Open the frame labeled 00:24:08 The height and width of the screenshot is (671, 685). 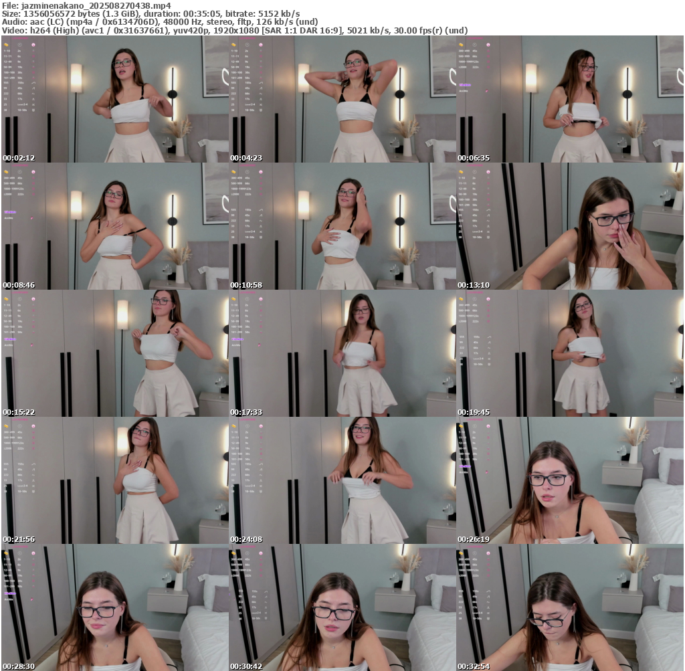coord(342,480)
